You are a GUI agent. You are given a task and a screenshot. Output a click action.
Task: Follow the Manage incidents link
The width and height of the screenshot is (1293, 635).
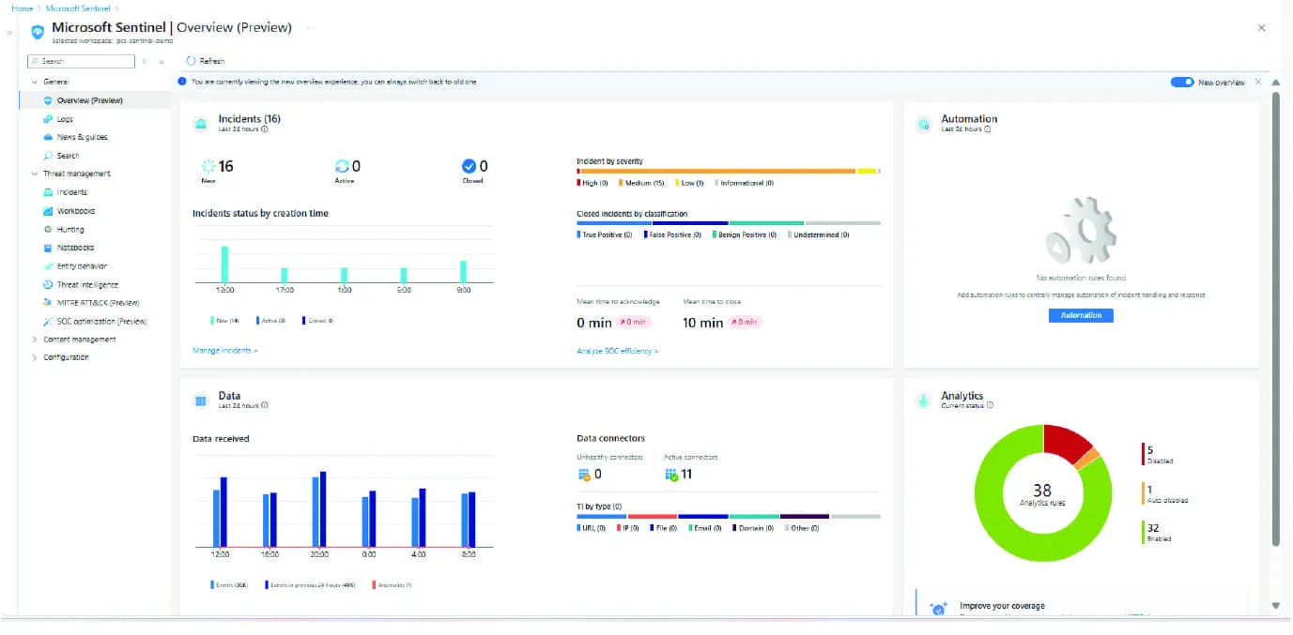click(x=224, y=351)
